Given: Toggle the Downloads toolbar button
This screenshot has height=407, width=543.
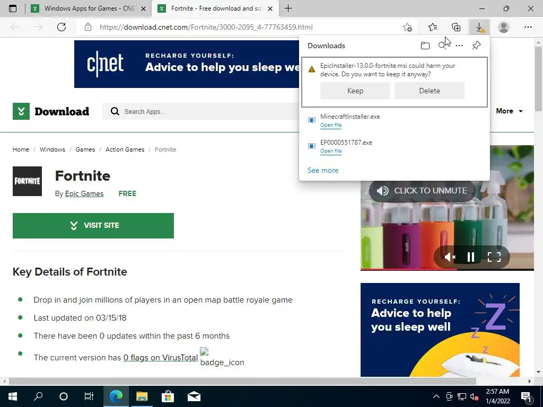Looking at the screenshot, I should point(479,27).
